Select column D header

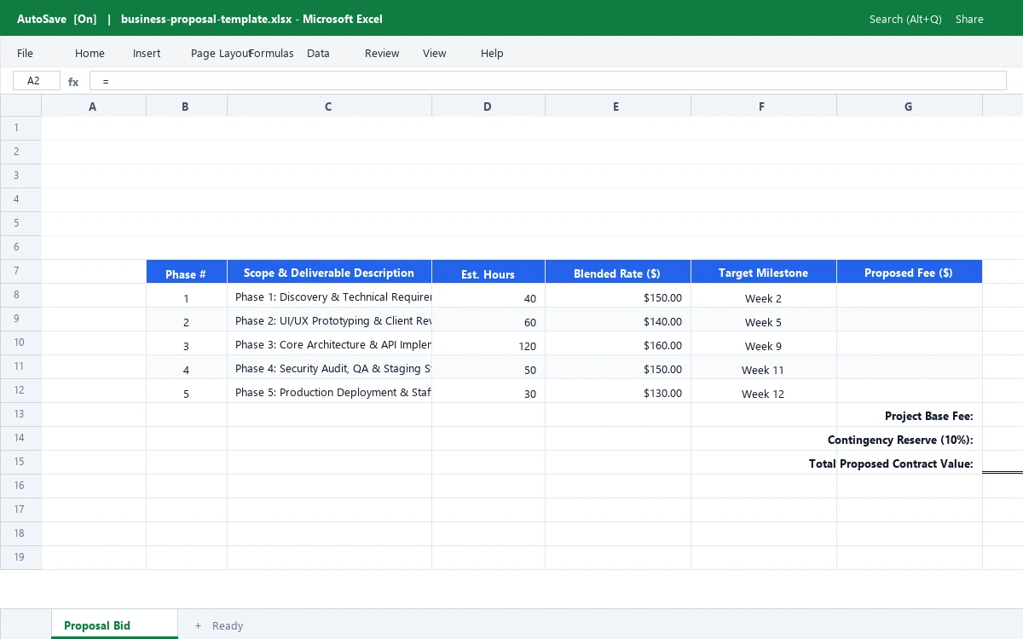pos(488,106)
